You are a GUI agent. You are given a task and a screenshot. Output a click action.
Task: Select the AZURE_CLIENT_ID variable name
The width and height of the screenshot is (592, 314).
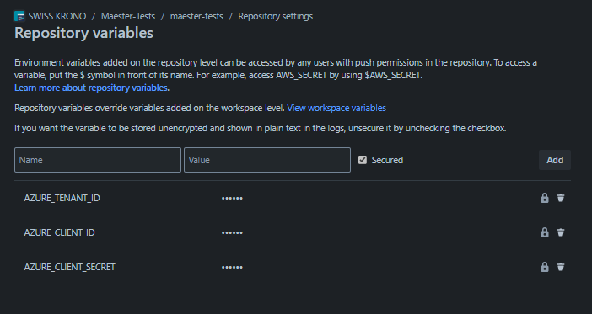coord(59,232)
